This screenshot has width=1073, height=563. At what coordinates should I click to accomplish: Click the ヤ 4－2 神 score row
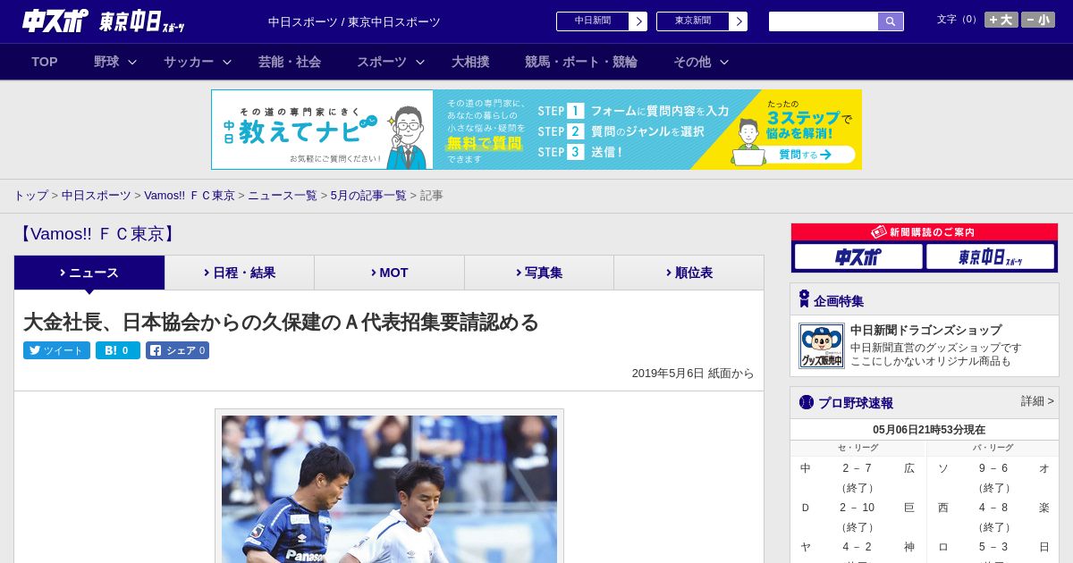(x=858, y=547)
